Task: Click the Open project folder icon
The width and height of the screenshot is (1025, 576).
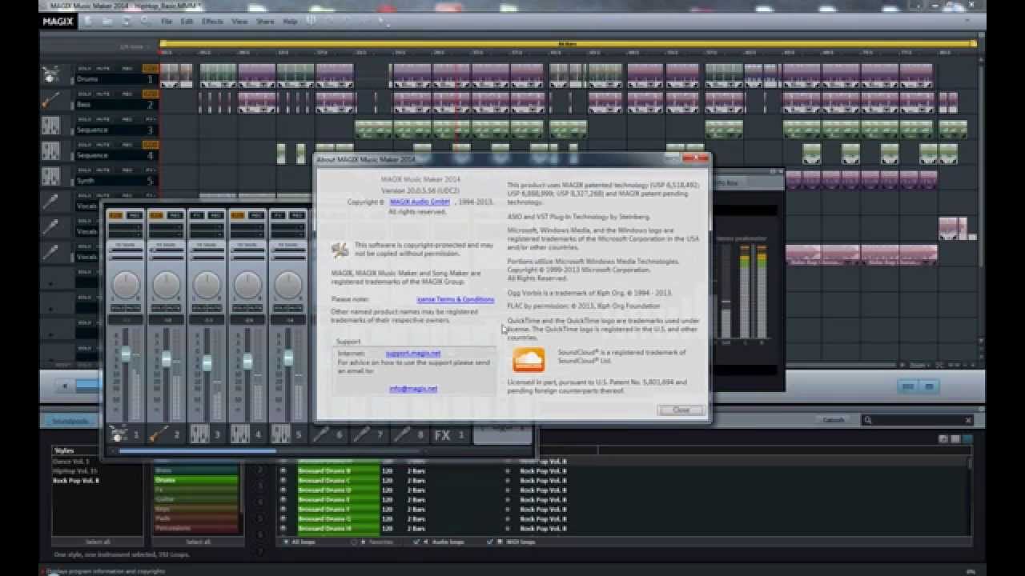Action: coord(107,21)
